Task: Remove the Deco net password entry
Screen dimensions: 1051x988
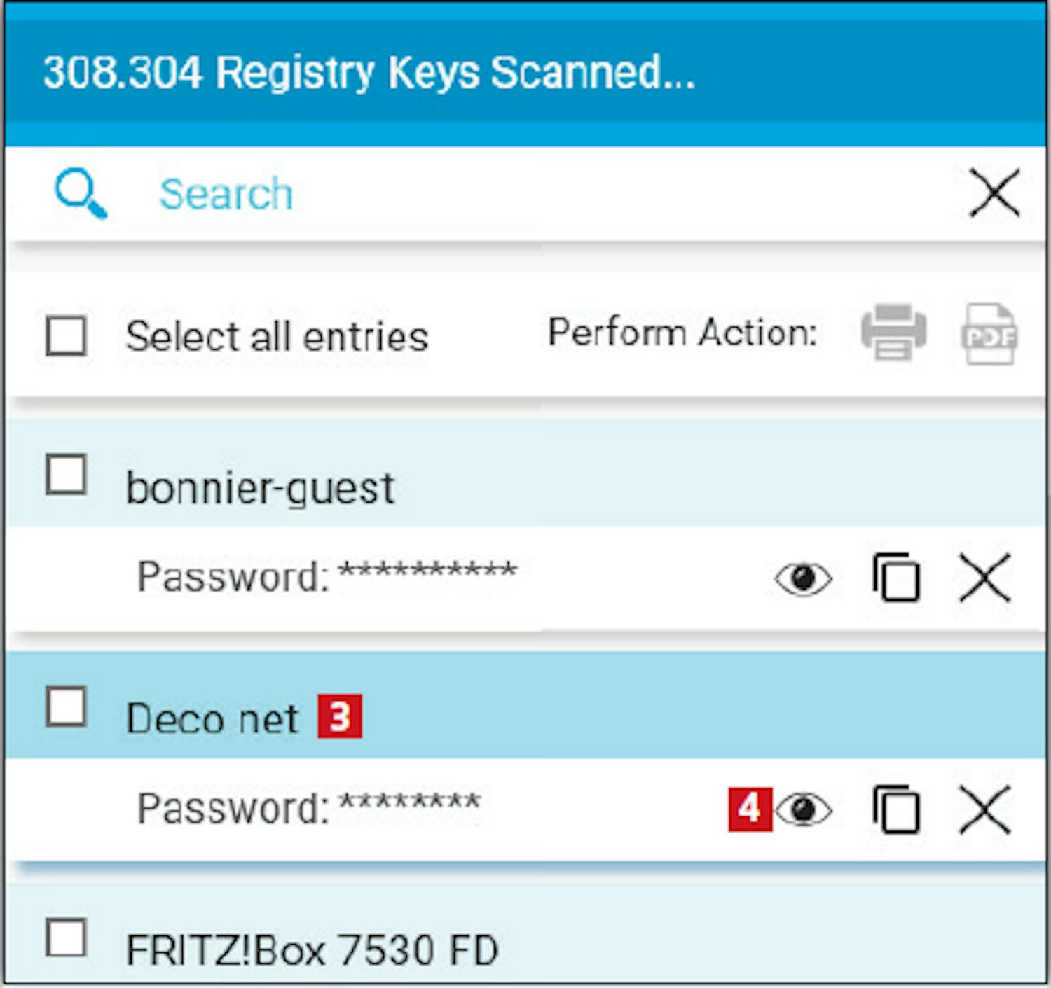Action: (984, 810)
